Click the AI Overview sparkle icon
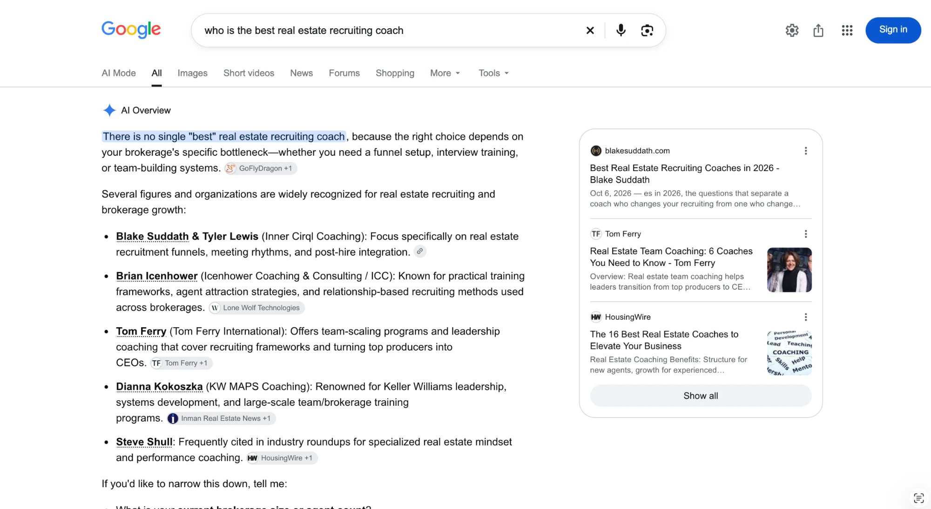 (x=109, y=110)
